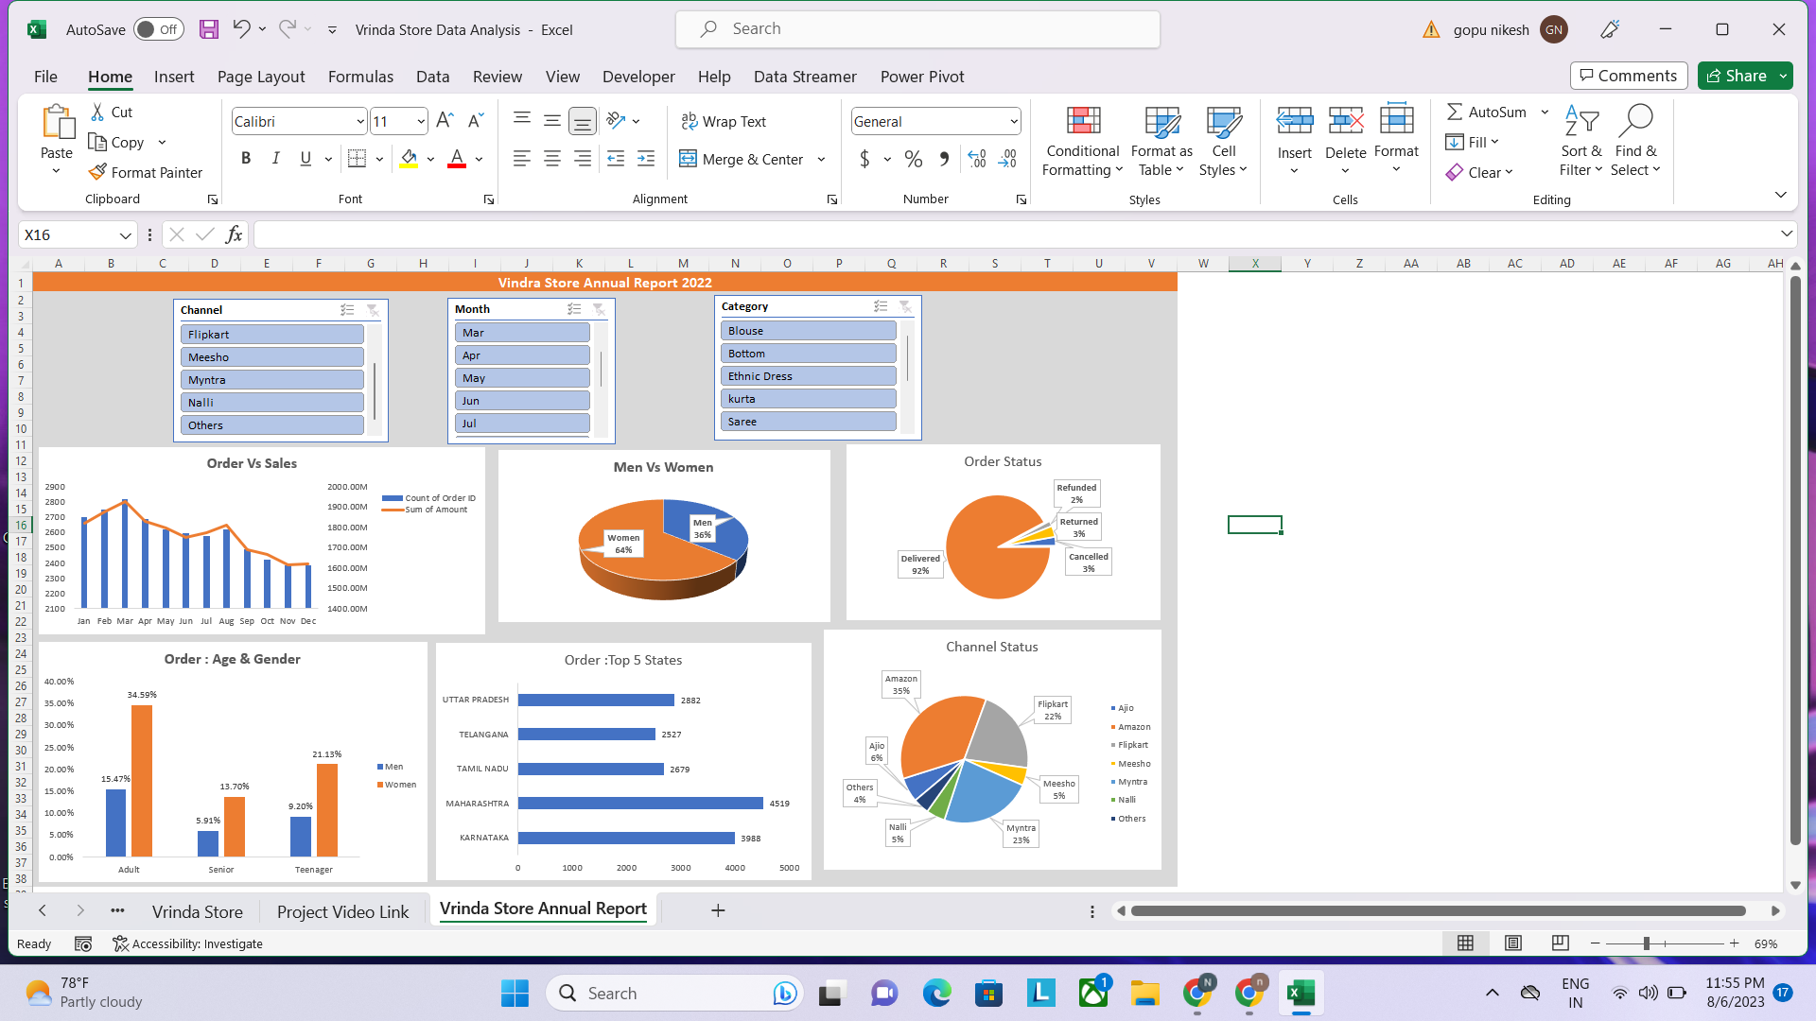
Task: Toggle Flipkart in the Channel slicer
Action: (272, 335)
